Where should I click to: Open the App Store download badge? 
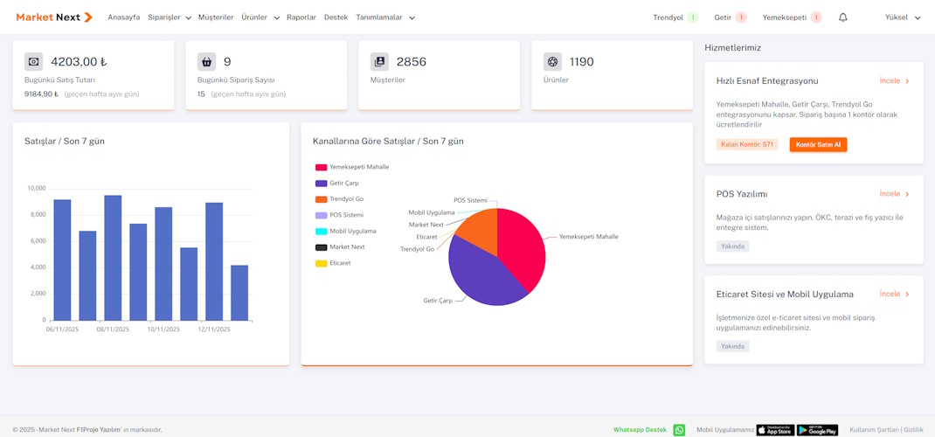(774, 430)
